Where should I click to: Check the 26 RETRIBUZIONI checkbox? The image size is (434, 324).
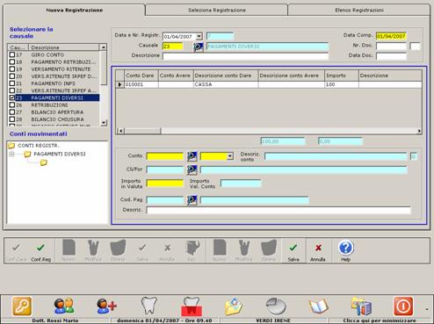coord(12,104)
